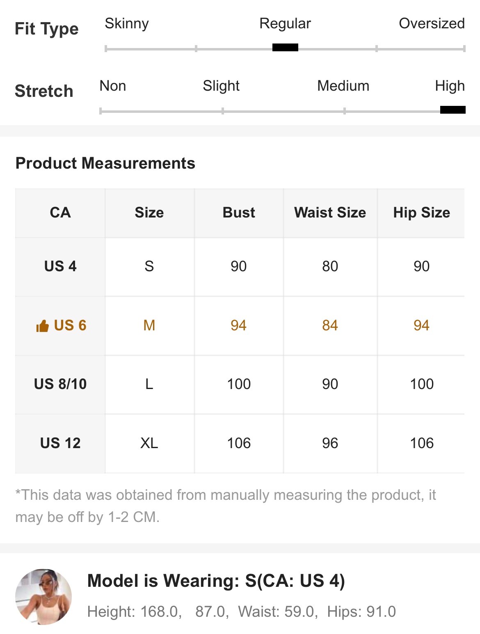Select the US 8/10 size row label
480x634 pixels.
(60, 384)
